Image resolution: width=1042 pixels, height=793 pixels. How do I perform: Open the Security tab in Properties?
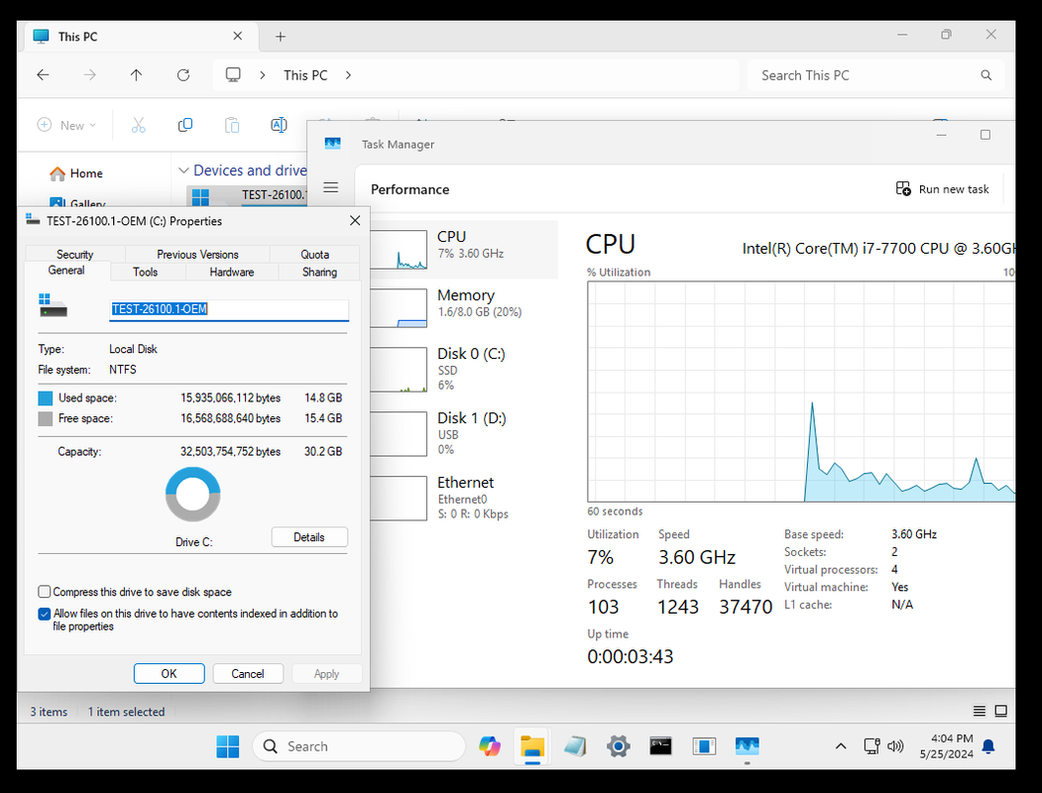point(75,255)
